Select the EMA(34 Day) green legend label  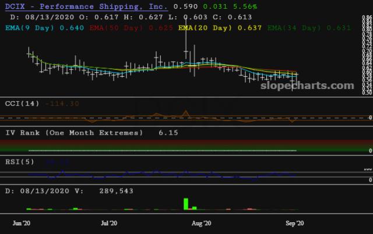pos(309,28)
